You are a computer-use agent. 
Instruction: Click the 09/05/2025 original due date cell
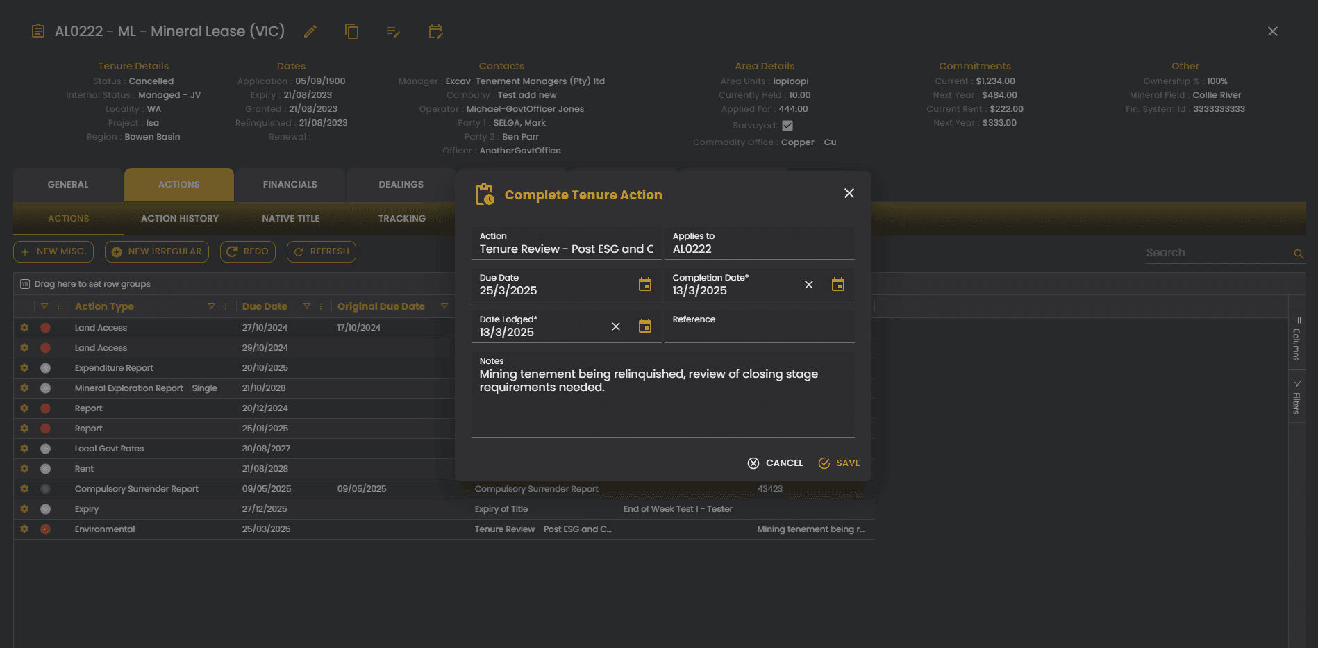[x=362, y=489]
